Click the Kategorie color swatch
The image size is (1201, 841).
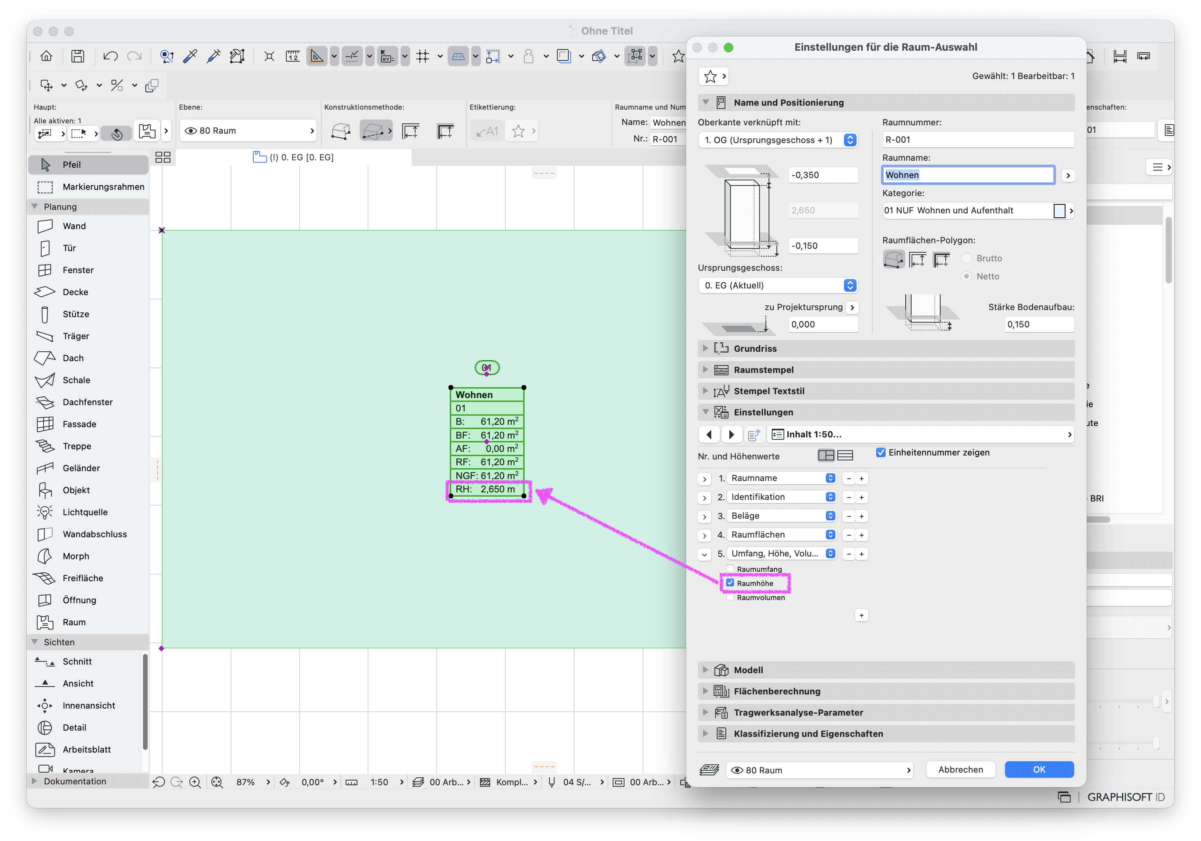[1059, 210]
